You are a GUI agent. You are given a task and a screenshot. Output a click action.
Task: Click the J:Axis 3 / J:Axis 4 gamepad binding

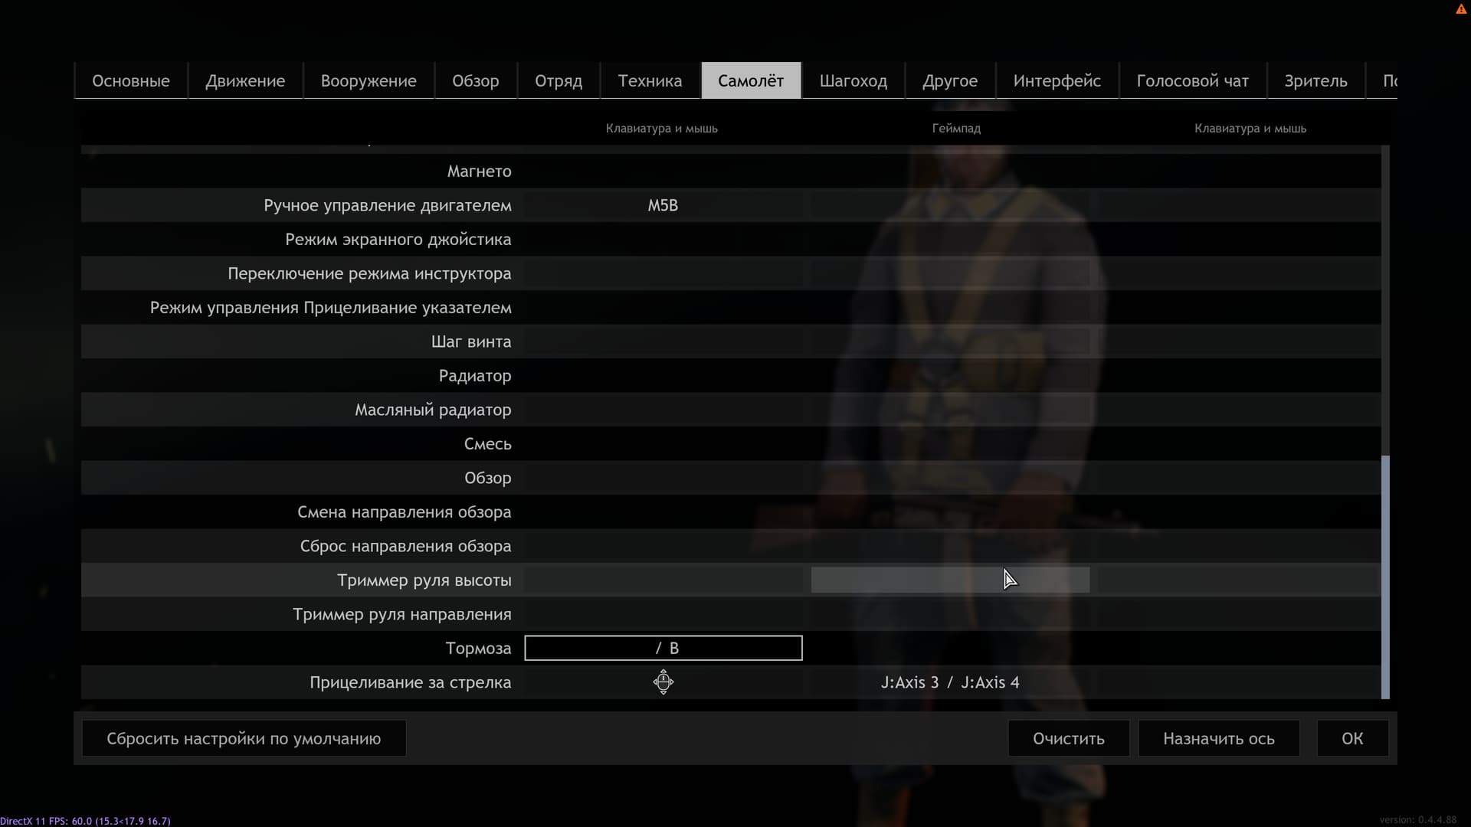tap(950, 682)
